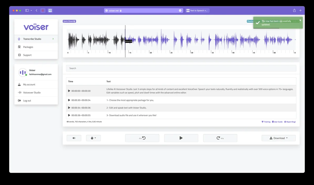Screen dimensions: 314x185
Task: Click the Voiser logo
Action: [36, 27]
